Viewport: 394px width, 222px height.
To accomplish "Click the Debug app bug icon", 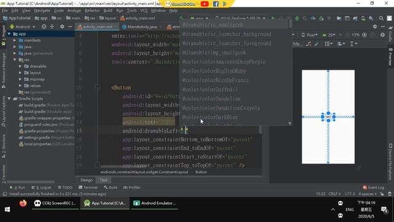I will (x=297, y=18).
